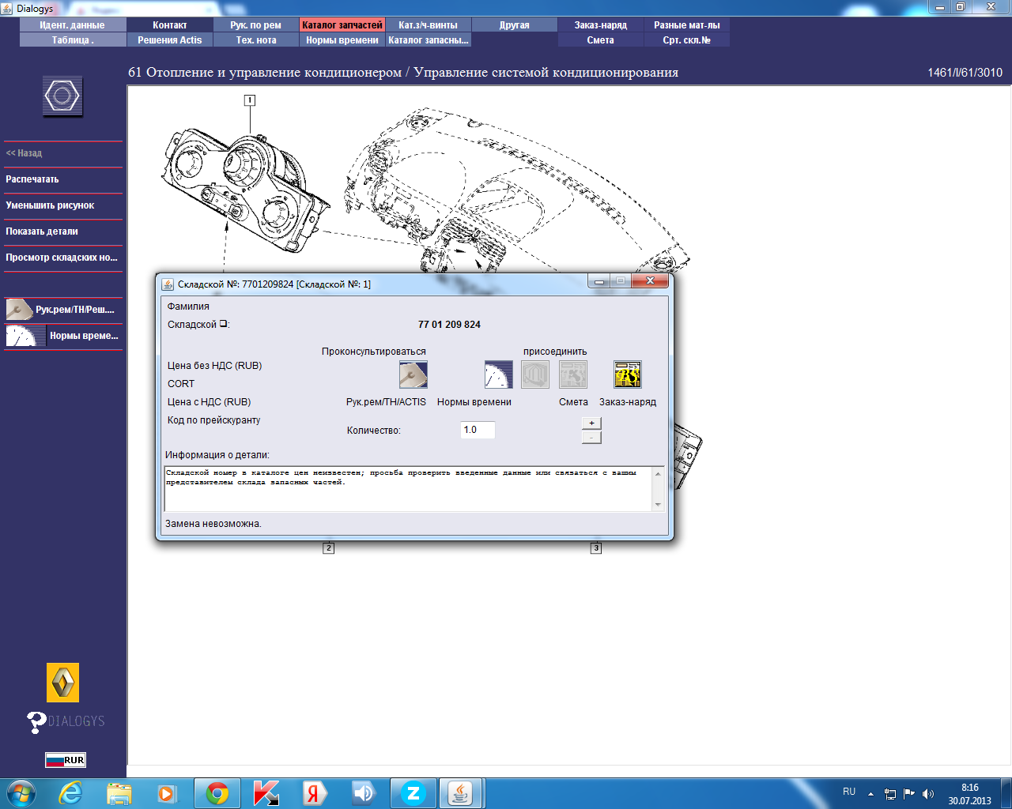
Task: Close the Складской № 7701209824 dialog
Action: [650, 281]
